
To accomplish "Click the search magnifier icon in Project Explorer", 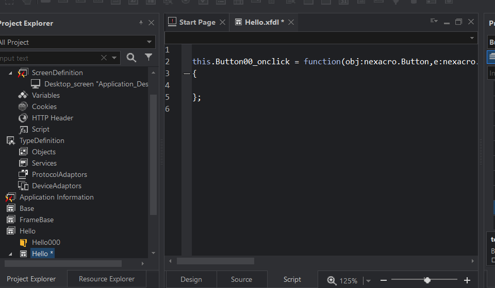I will [131, 58].
